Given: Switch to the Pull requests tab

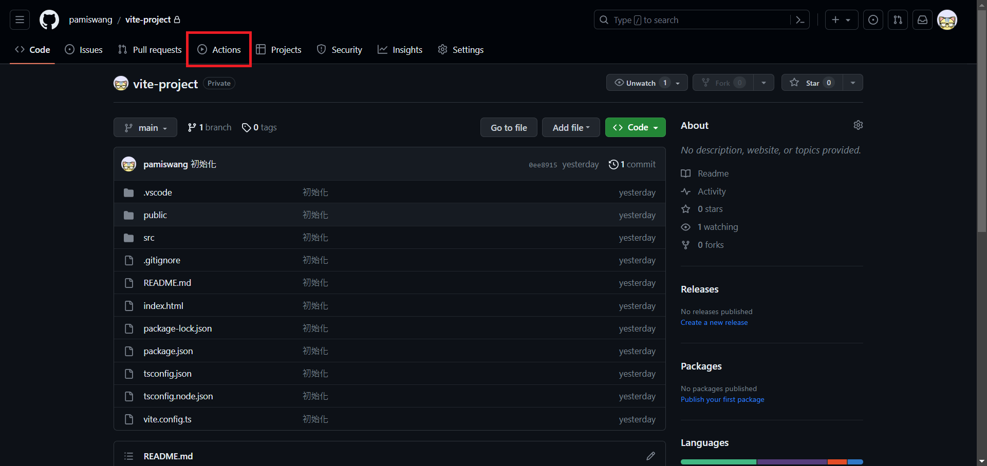Looking at the screenshot, I should pyautogui.click(x=150, y=50).
